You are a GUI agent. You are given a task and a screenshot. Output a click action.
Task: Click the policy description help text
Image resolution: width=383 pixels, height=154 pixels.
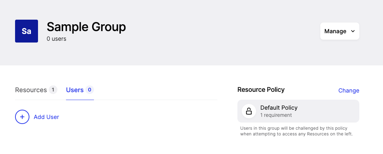click(x=297, y=131)
